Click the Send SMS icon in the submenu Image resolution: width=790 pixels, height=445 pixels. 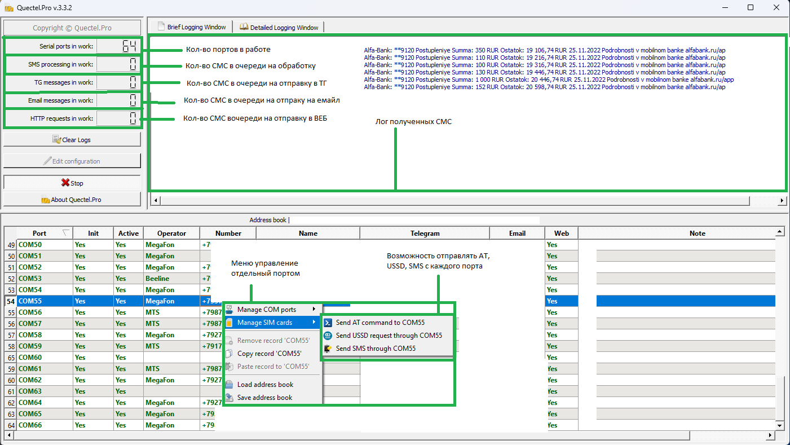coord(328,349)
